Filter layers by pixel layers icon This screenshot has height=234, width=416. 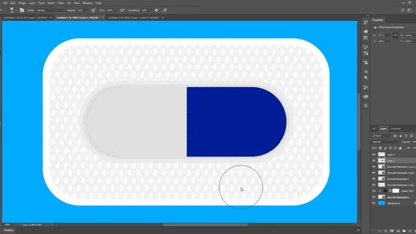[x=395, y=136]
